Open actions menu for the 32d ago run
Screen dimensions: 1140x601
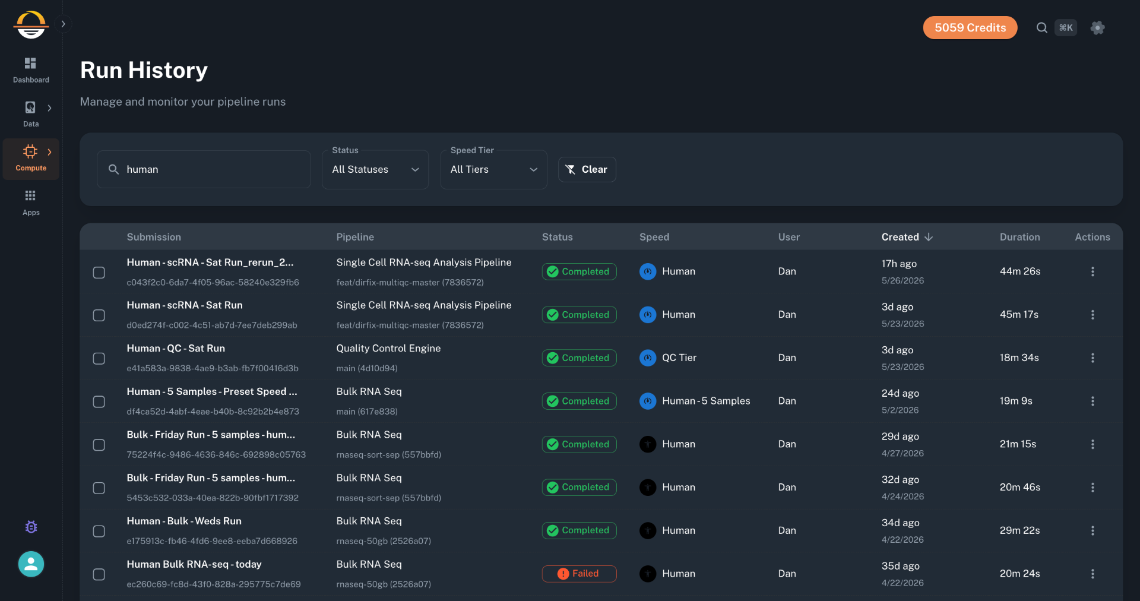point(1092,488)
